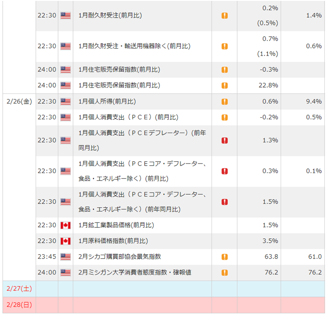Click the 61.0 value for シカゴ購買部協会
326x315 pixels.
point(315,257)
